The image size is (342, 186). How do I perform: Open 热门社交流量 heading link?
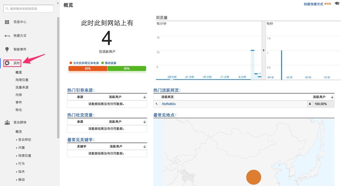(81, 115)
